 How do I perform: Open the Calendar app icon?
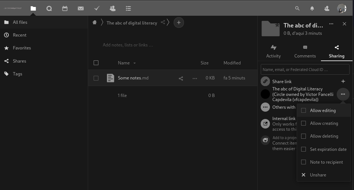pyautogui.click(x=65, y=8)
